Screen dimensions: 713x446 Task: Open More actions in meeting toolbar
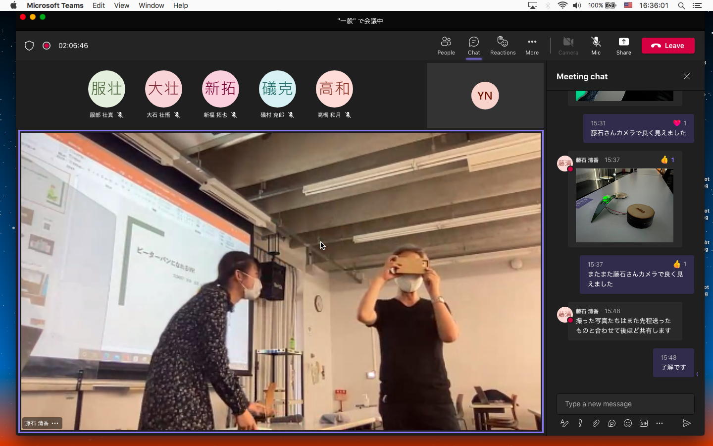click(x=532, y=46)
